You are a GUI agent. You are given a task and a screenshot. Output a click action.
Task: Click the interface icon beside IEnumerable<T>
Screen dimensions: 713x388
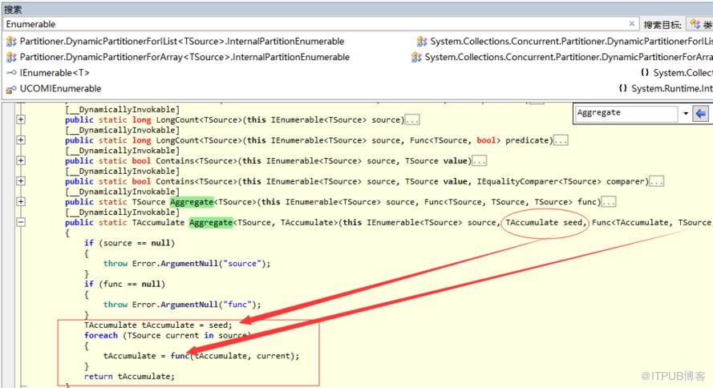(11, 73)
